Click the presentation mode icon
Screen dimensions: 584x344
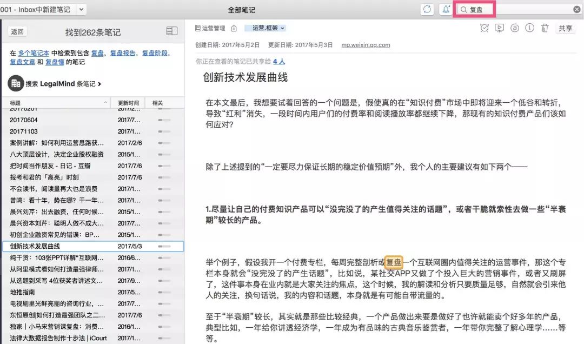pos(500,28)
